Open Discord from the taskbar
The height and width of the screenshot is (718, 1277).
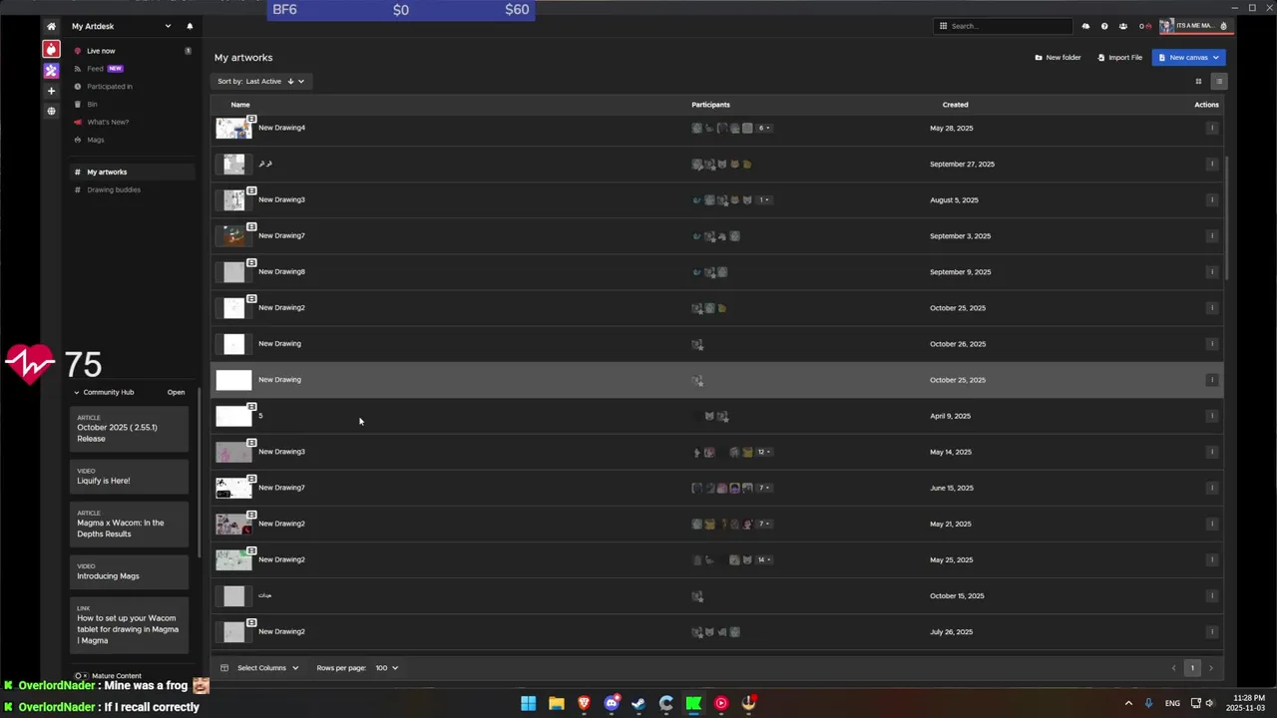point(612,703)
